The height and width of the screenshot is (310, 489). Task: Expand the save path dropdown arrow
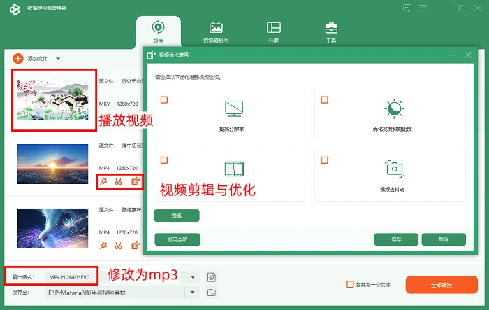click(x=193, y=293)
